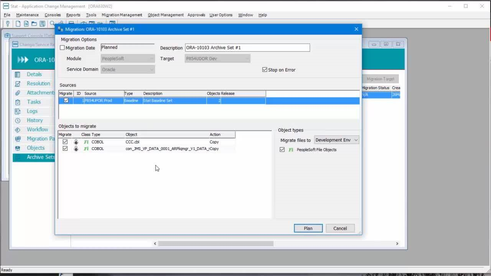Open the Migrate files to dropdown
This screenshot has height=276, width=491.
[x=357, y=140]
